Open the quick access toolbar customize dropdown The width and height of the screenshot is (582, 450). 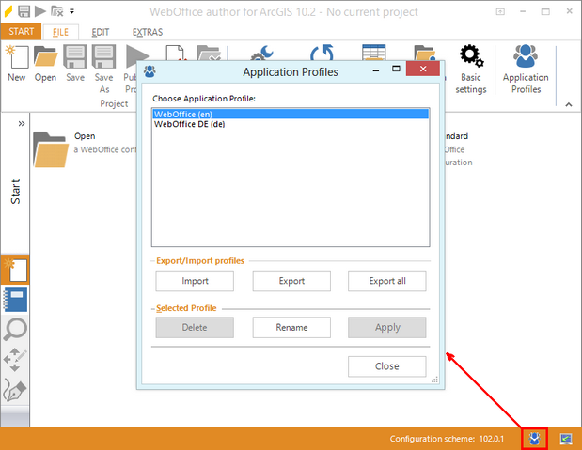[72, 11]
